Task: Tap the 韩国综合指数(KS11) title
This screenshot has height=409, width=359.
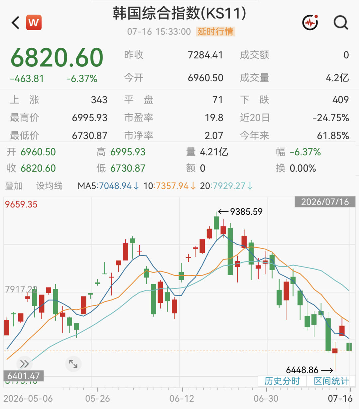Action: click(179, 13)
